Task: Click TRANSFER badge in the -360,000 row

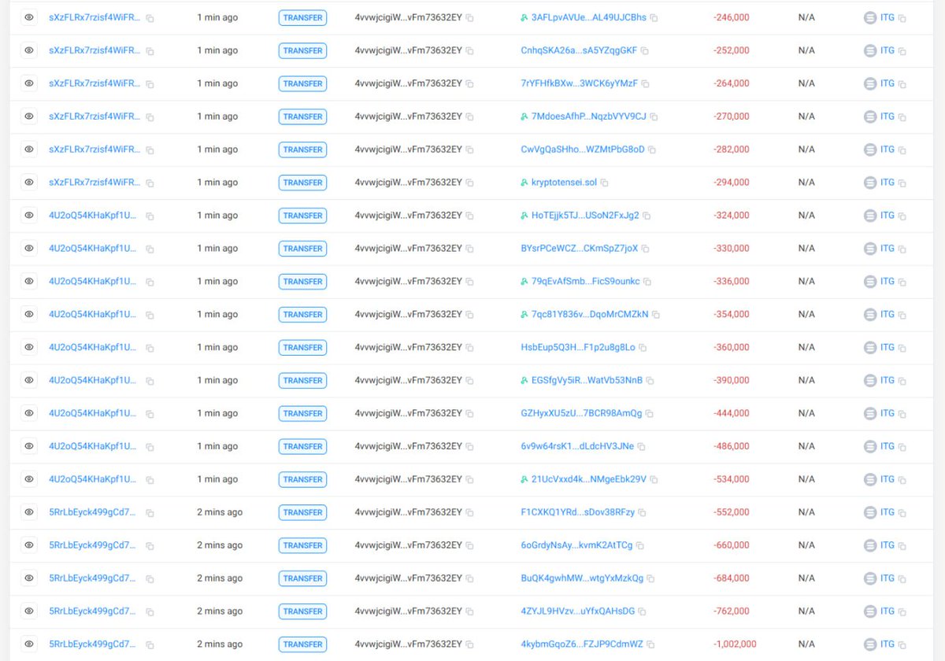Action: pos(302,348)
